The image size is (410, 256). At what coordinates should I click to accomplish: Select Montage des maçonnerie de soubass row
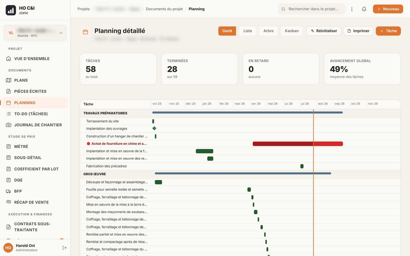point(240,212)
